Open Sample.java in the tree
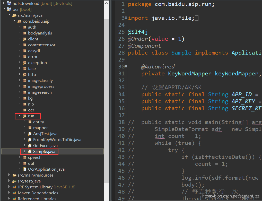 (44, 152)
